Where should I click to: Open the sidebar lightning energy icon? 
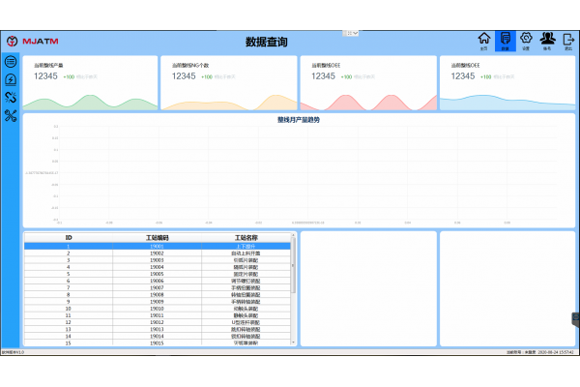[x=11, y=79]
